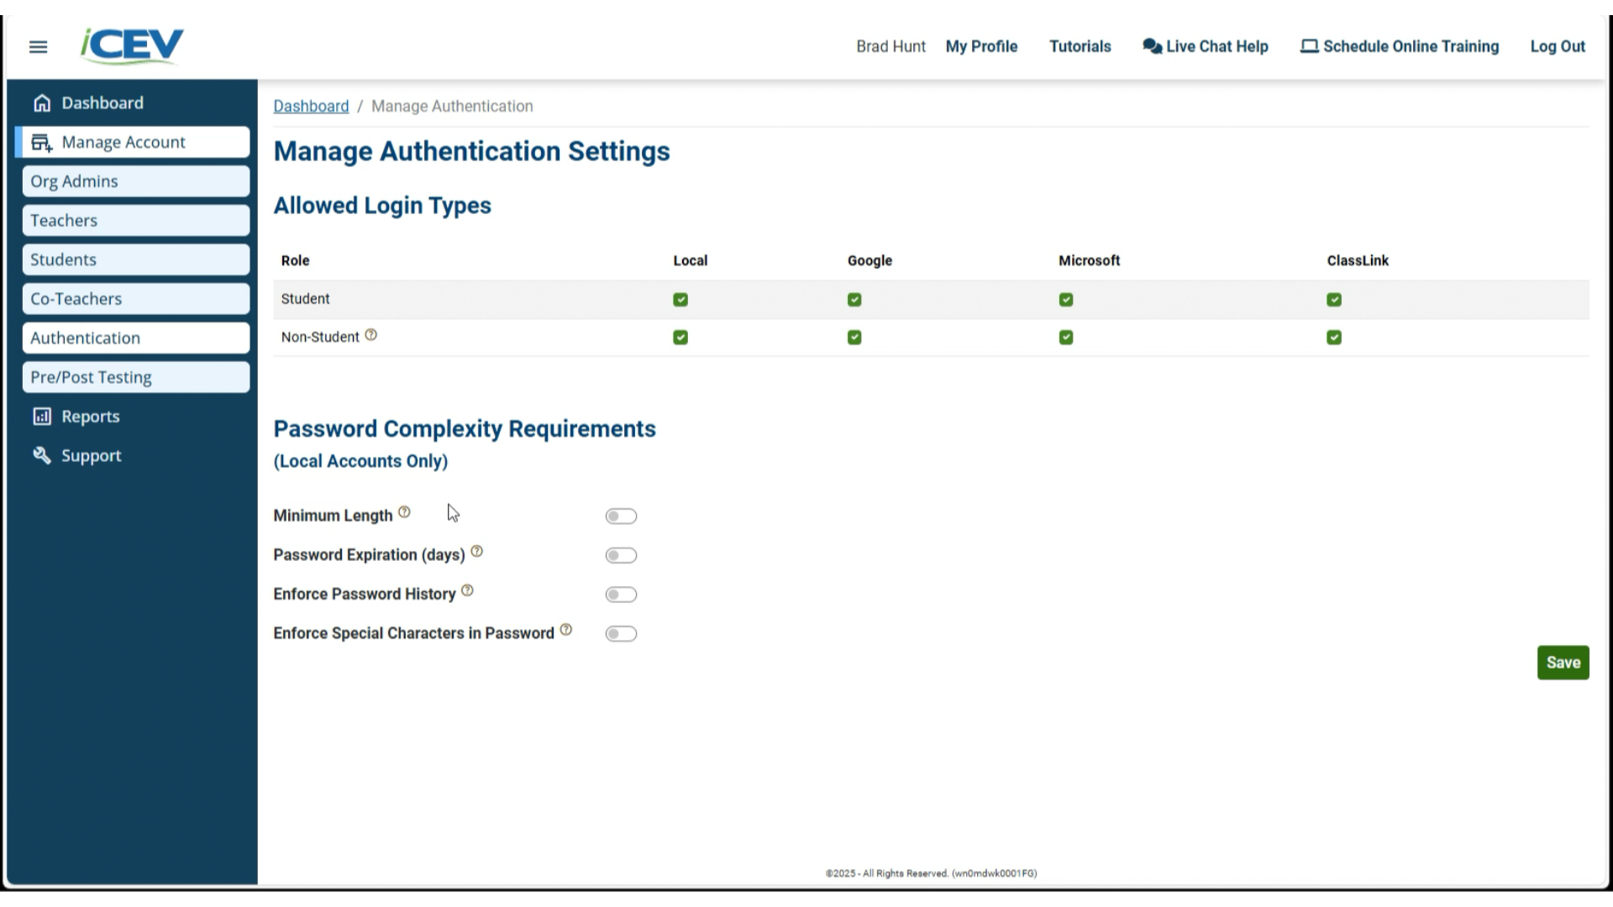Click the iCEV logo
This screenshot has height=907, width=1613.
[131, 46]
